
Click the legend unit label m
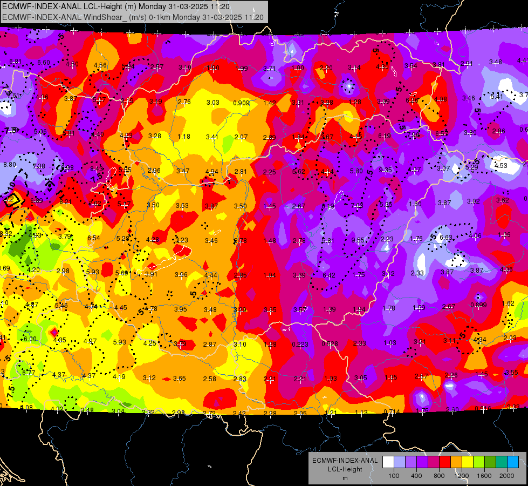coord(345,478)
